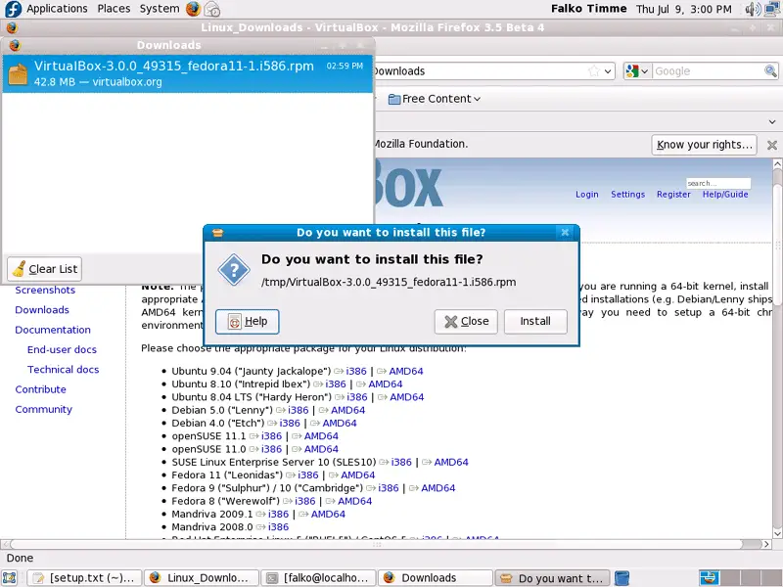
Task: Switch to Downloads window in taskbar
Action: (436, 578)
